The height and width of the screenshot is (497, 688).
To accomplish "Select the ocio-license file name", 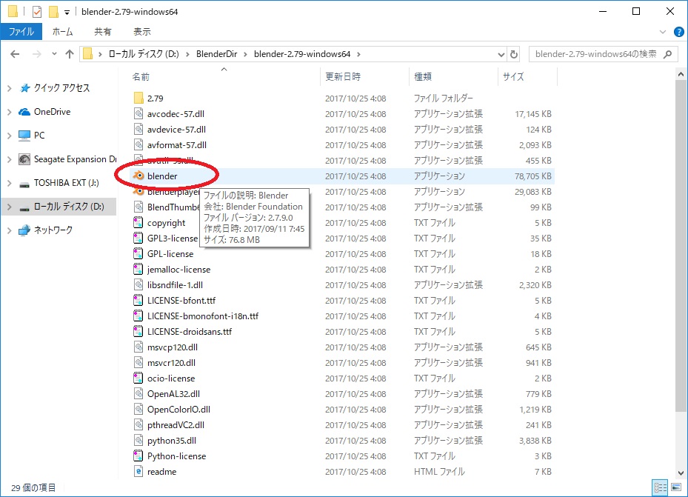I will 171,378.
